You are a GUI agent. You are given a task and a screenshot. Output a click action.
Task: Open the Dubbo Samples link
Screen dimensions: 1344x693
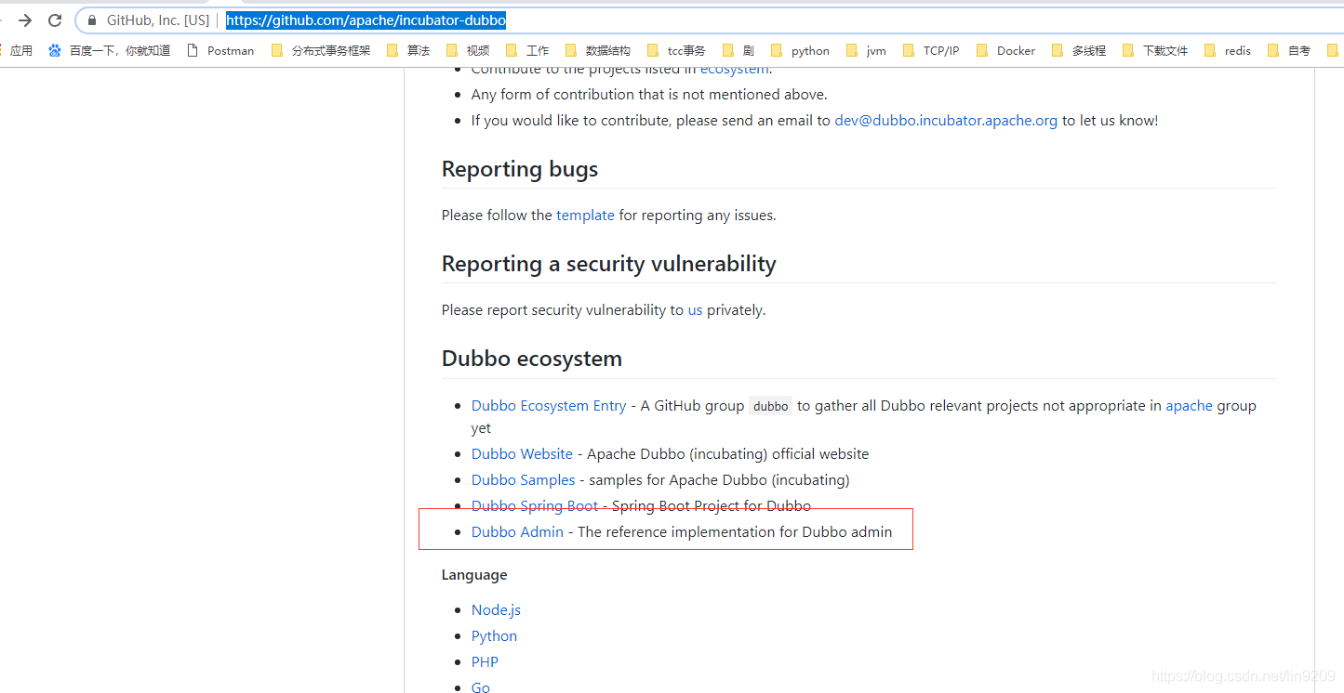click(x=524, y=480)
